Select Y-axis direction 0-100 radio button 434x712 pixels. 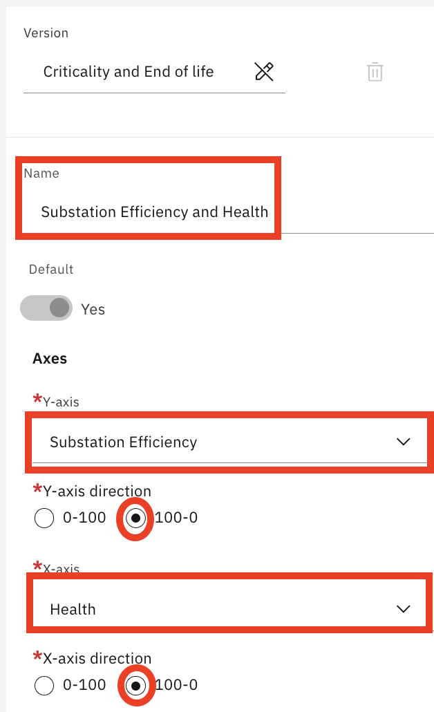coord(44,518)
